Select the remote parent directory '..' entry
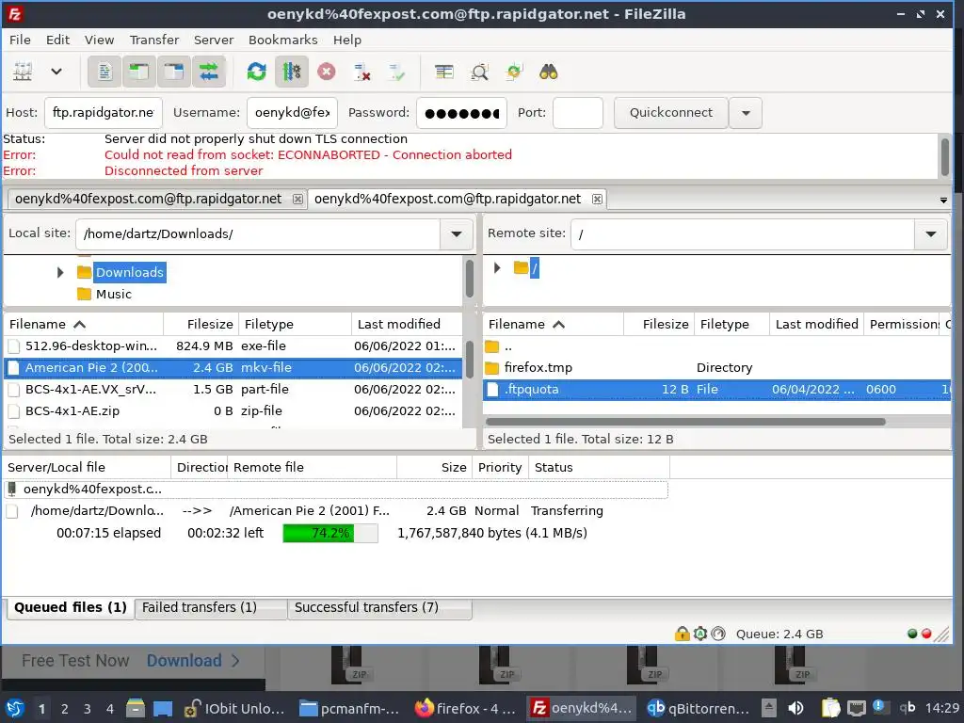The width and height of the screenshot is (964, 723). coord(716,346)
